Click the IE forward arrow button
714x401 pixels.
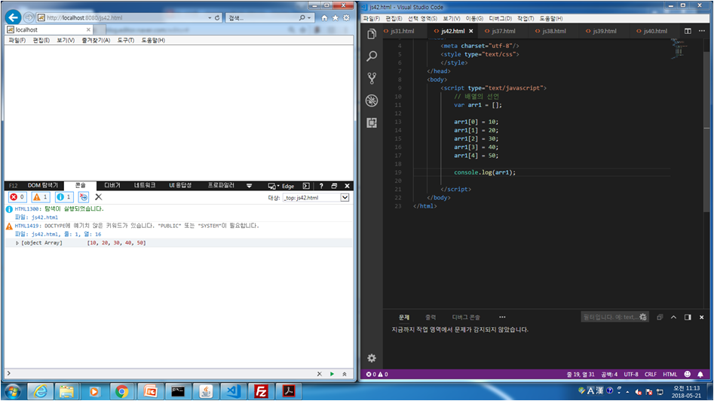point(29,18)
